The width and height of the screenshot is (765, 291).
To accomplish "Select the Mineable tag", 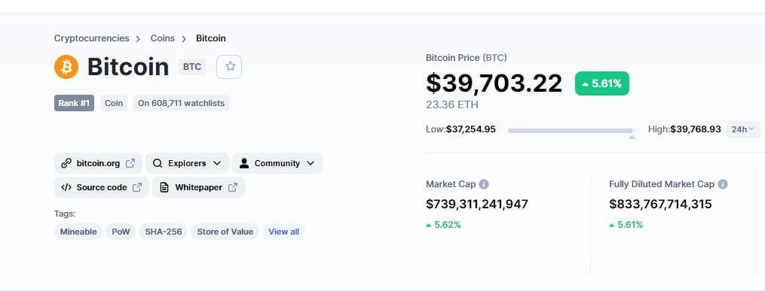I will click(x=78, y=232).
